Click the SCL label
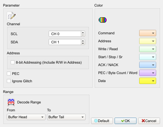This screenshot has width=163, height=127. pyautogui.click(x=14, y=34)
